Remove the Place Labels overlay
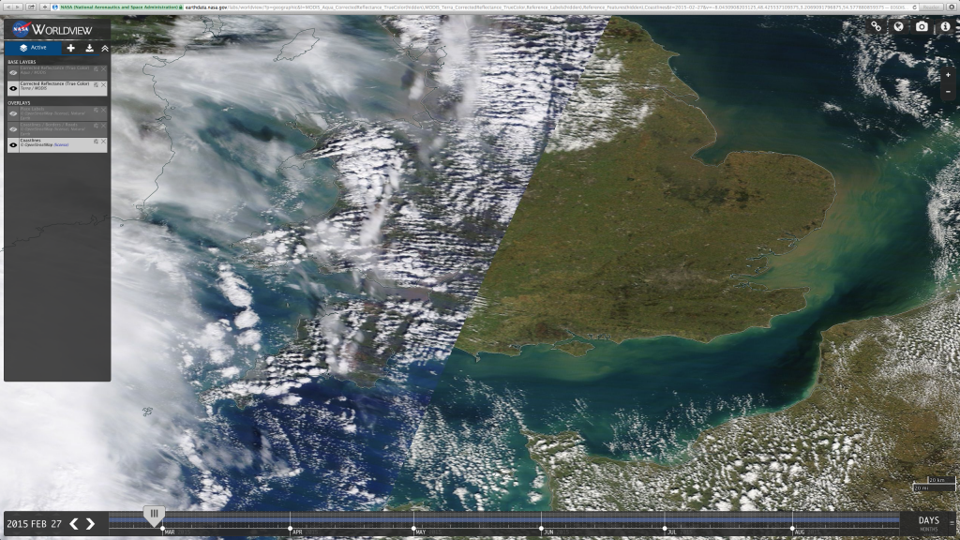Viewport: 960px width, 540px height. pyautogui.click(x=103, y=111)
